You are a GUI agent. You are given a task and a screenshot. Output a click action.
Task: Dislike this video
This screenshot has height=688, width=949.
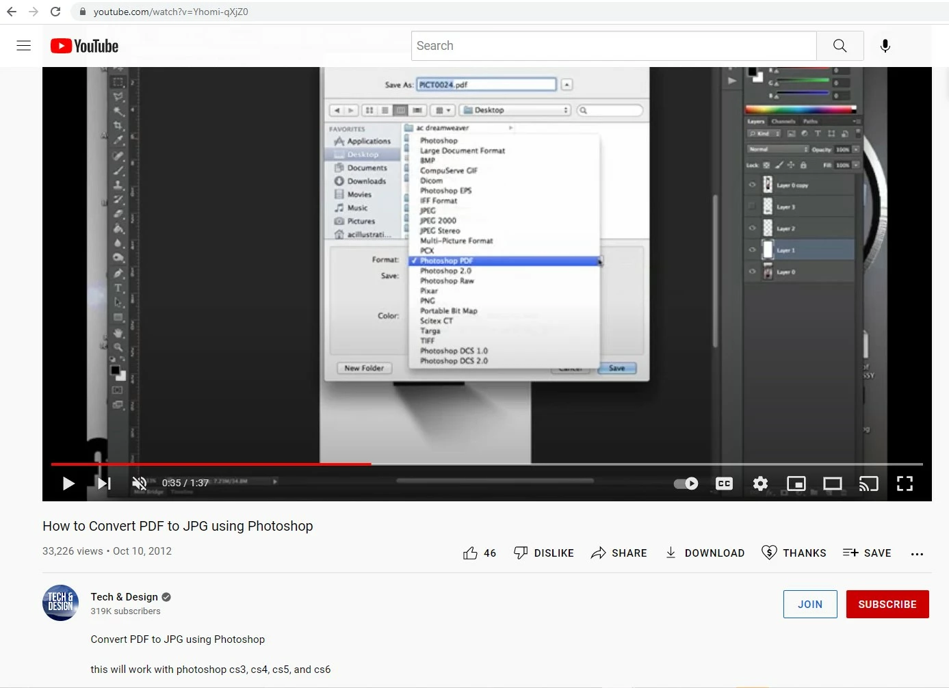pos(544,553)
